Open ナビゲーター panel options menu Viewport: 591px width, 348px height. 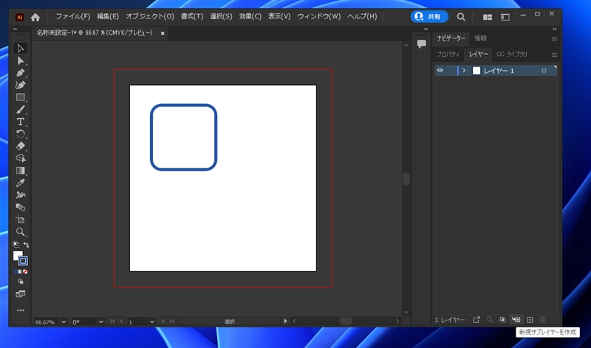click(x=554, y=39)
